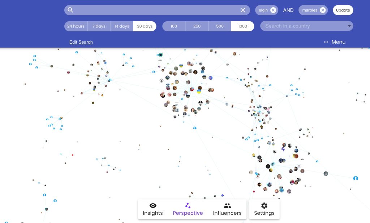Clear the search field with X icon
This screenshot has width=370, height=223.
pos(243,10)
